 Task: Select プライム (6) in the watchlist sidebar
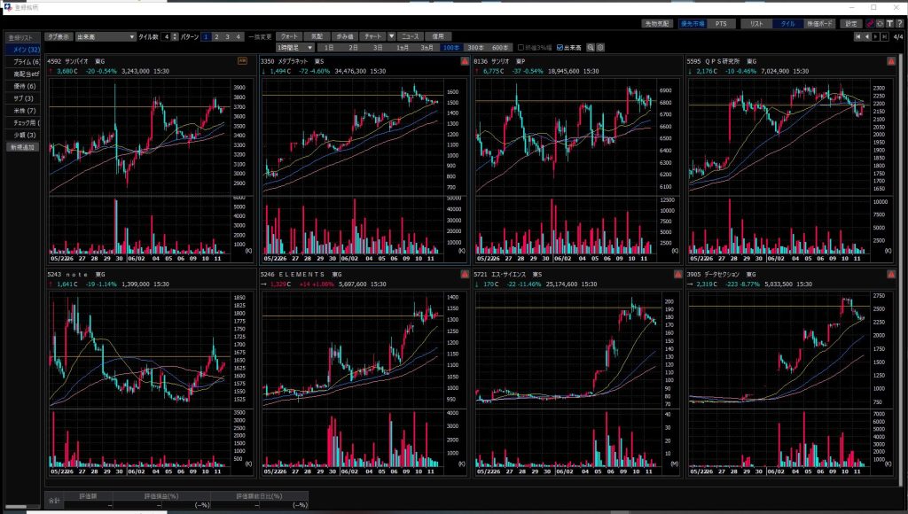[x=23, y=62]
